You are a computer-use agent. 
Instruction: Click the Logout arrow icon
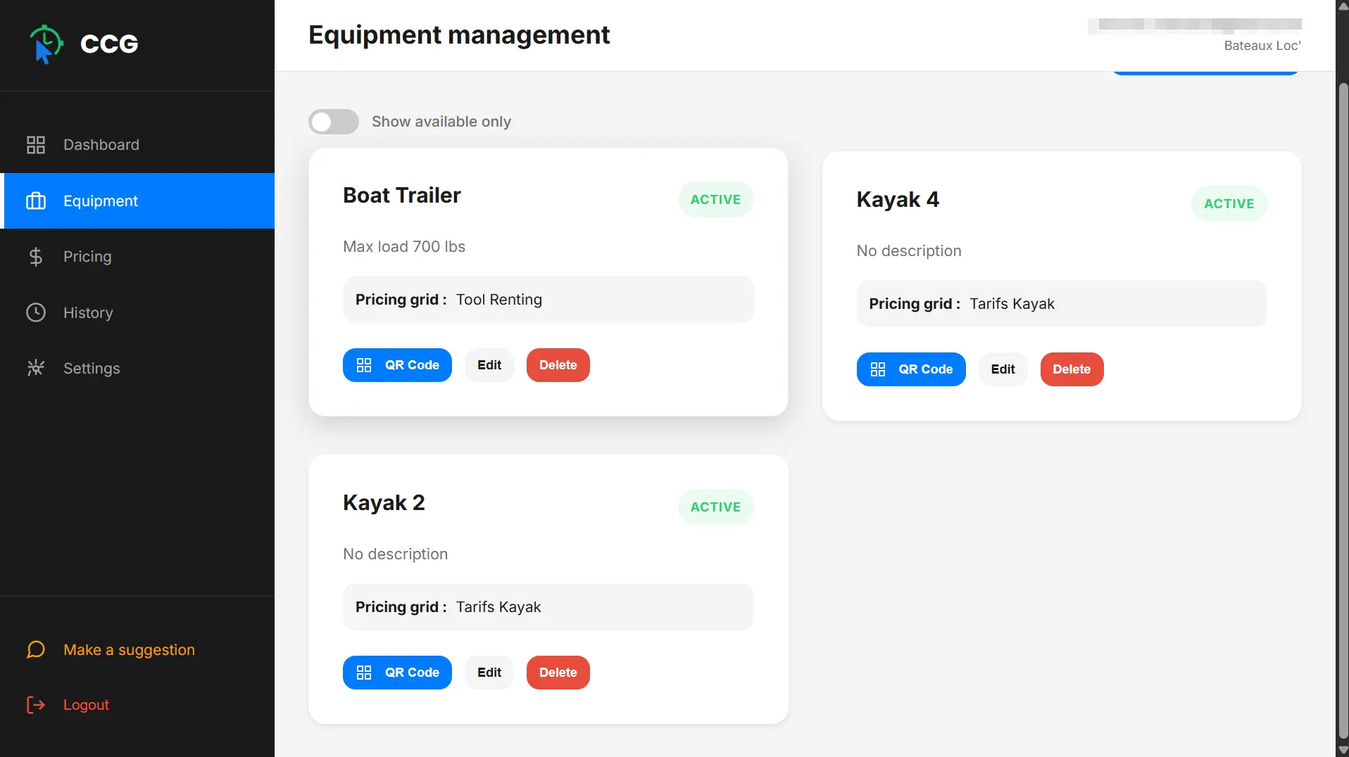[36, 705]
